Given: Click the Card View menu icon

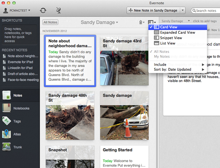Looking at the screenshot, I should pyautogui.click(x=157, y=27).
